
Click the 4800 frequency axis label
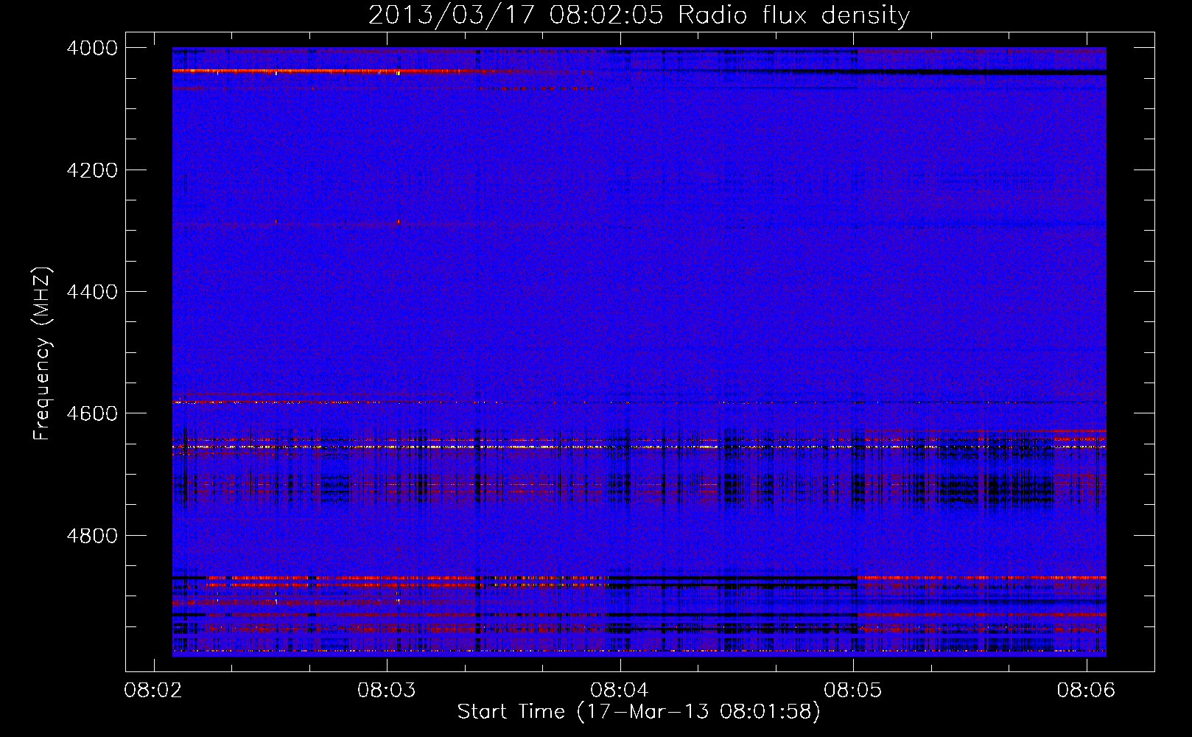click(92, 536)
